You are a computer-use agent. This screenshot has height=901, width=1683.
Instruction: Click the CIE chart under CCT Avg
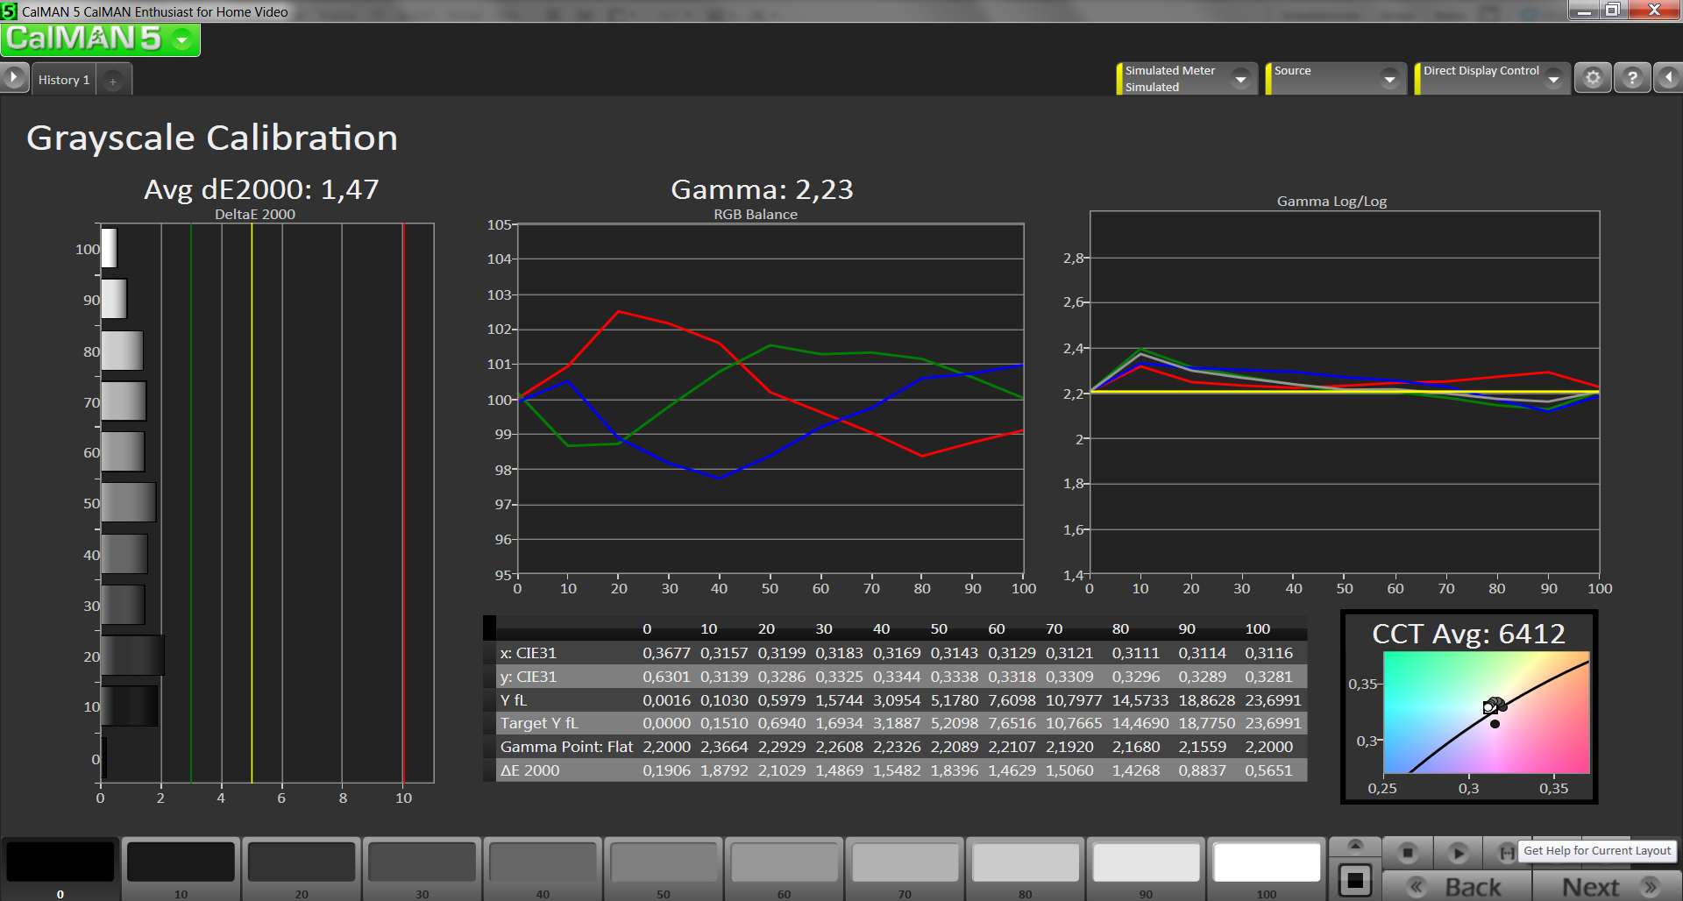tap(1486, 713)
